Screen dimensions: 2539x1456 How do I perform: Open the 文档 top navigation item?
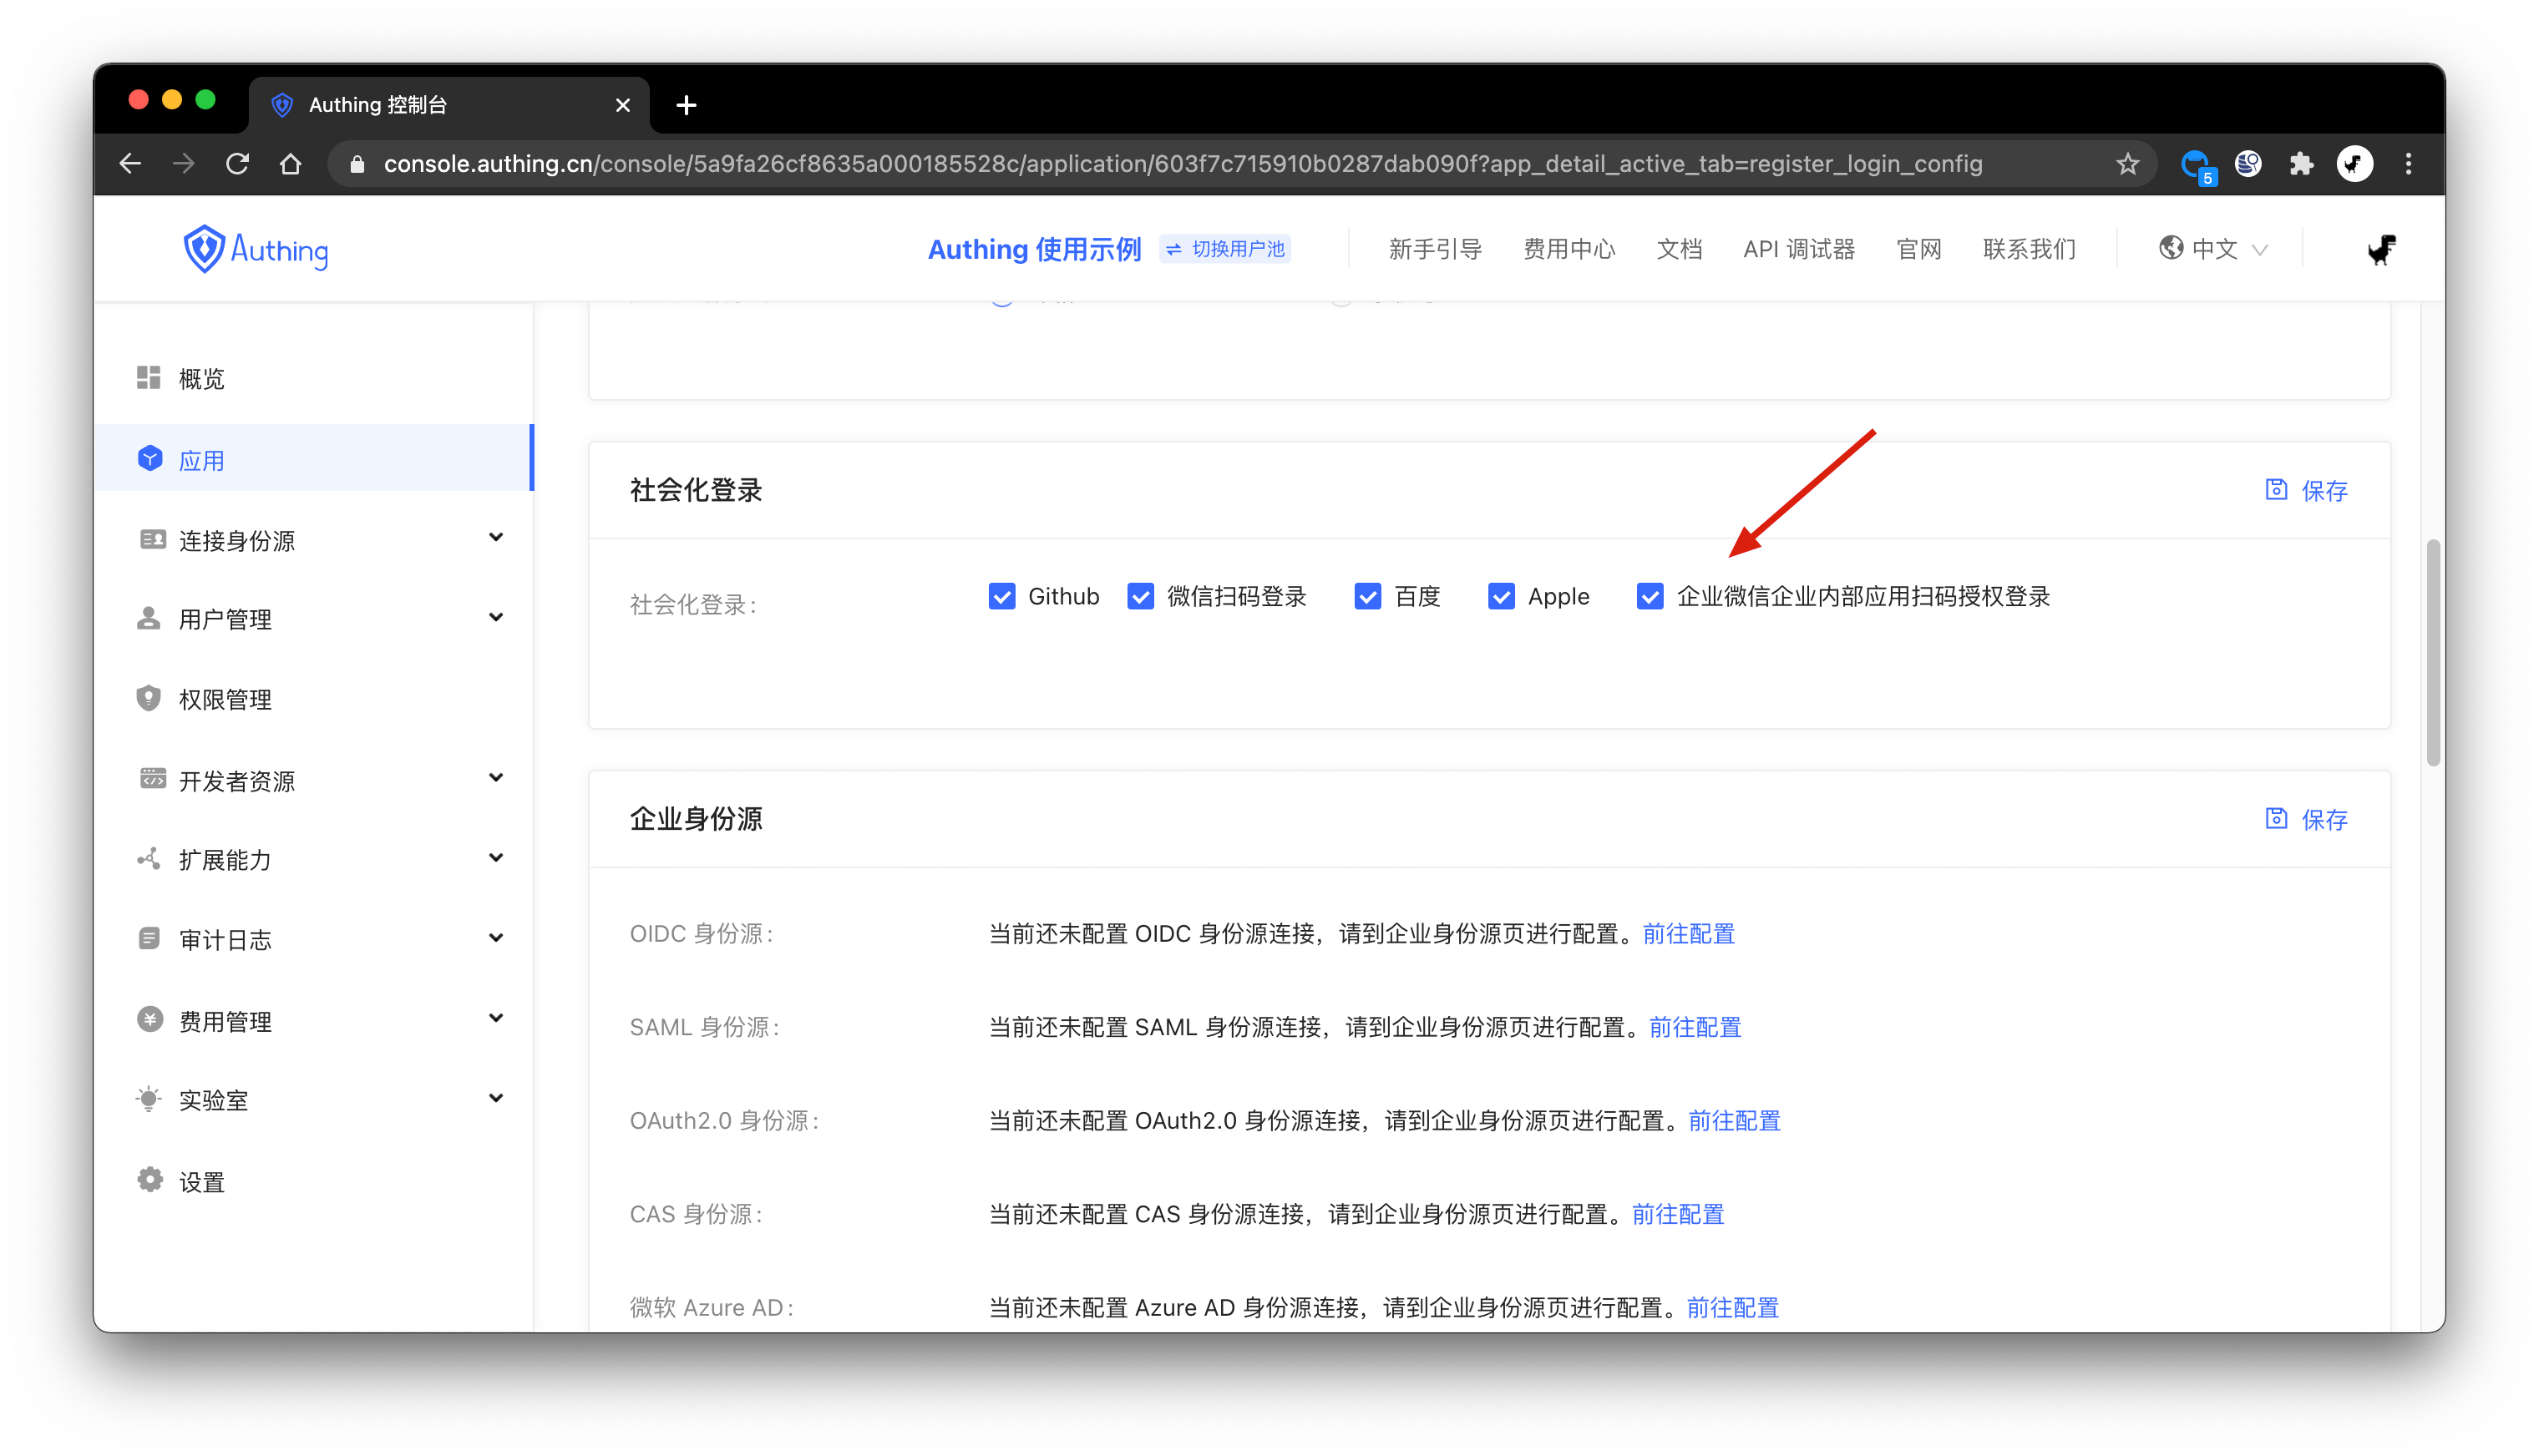1679,249
